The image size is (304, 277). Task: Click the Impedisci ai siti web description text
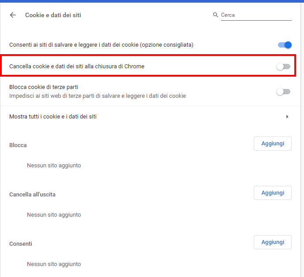point(98,96)
